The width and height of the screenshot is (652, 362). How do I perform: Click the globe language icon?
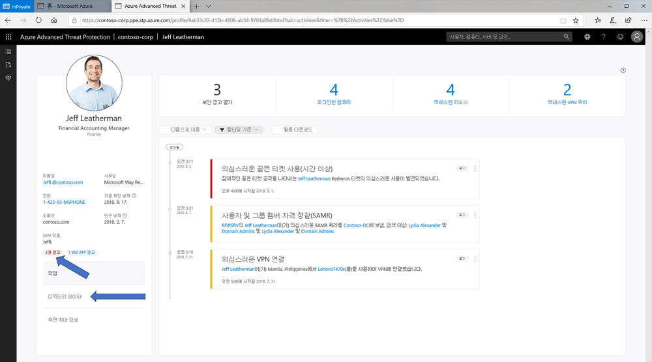click(x=587, y=37)
